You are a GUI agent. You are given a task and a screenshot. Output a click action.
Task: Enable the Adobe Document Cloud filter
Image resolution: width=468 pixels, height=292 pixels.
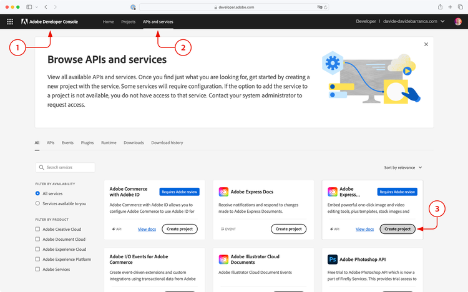pos(37,239)
